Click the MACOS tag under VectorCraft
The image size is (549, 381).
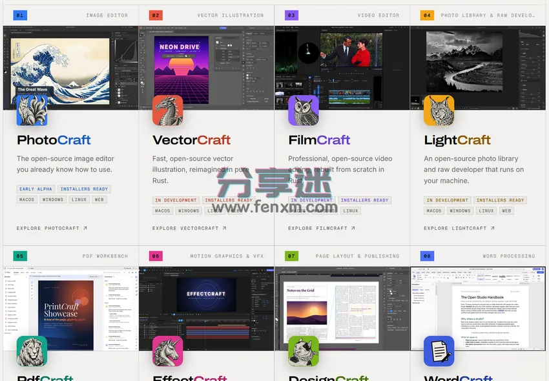163,211
